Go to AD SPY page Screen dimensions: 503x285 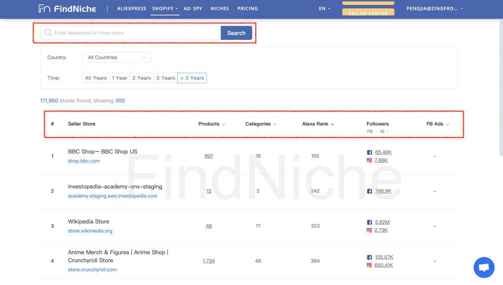pyautogui.click(x=193, y=9)
